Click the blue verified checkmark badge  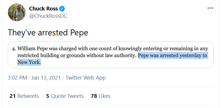(62, 9)
